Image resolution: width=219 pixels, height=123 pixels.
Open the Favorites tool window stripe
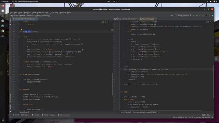[10, 108]
